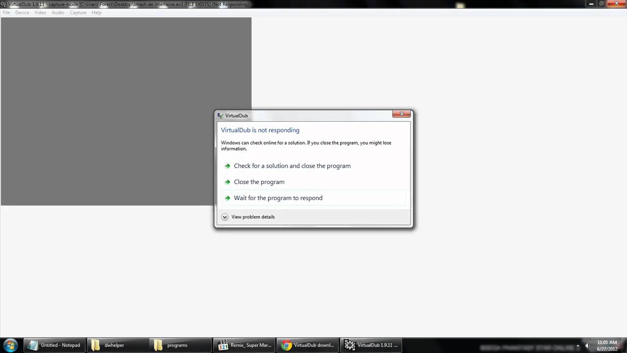Open the programs folder from the taskbar
627x353 pixels.
pyautogui.click(x=181, y=345)
